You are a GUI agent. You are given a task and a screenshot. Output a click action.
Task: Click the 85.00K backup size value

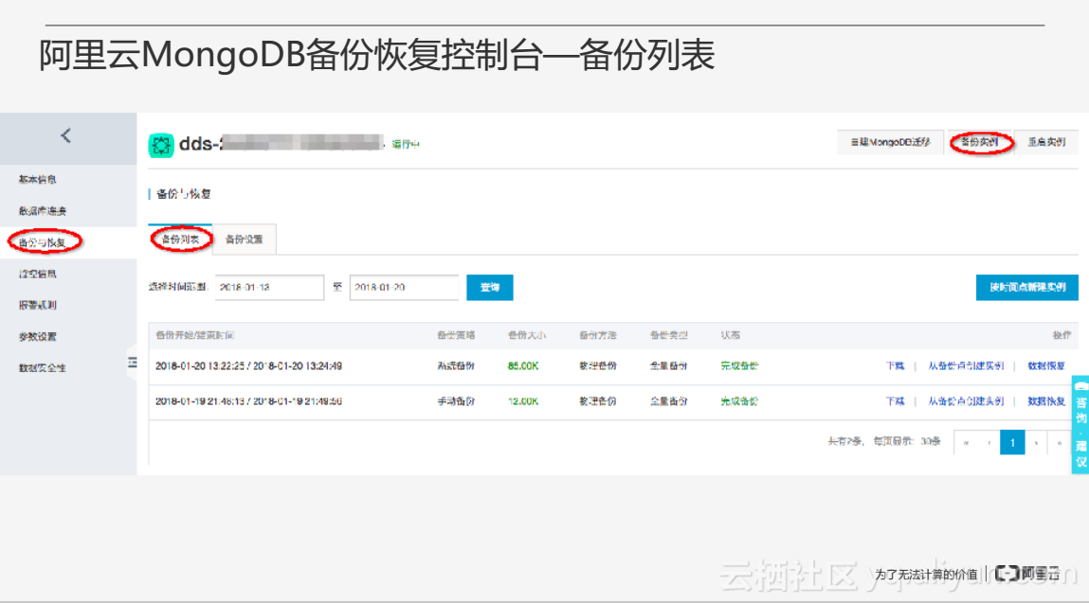pyautogui.click(x=523, y=366)
